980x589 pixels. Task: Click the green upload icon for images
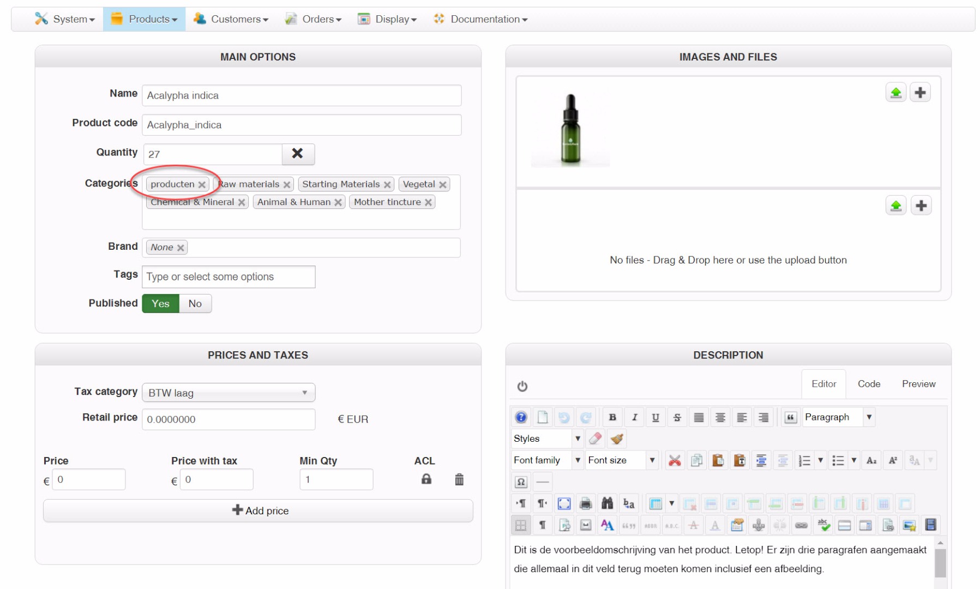tap(895, 93)
